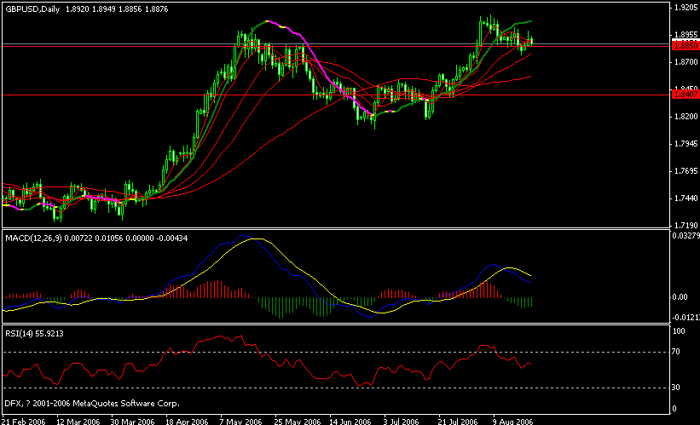Click the 14 Jun 2006 date label
Image resolution: width=700 pixels, height=425 pixels.
pyautogui.click(x=350, y=422)
